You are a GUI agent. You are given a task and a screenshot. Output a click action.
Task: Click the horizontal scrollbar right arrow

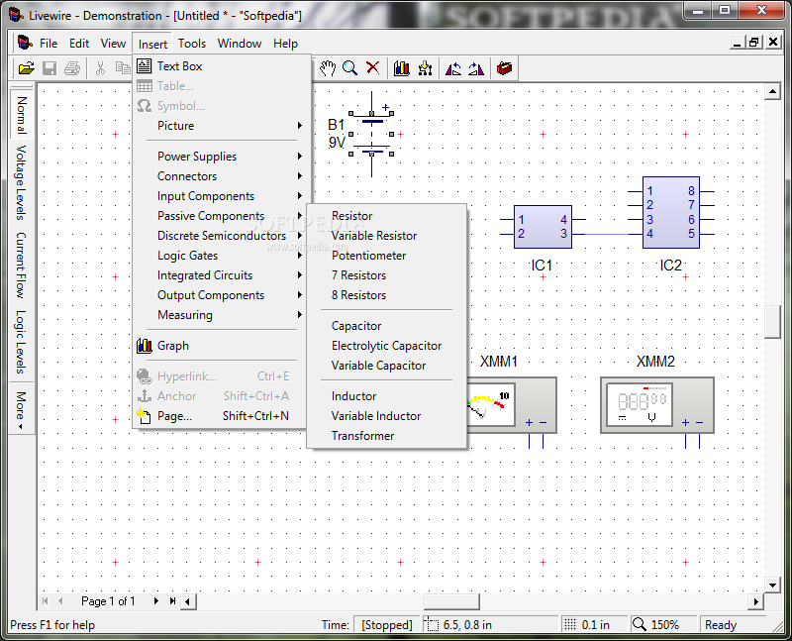pos(755,601)
